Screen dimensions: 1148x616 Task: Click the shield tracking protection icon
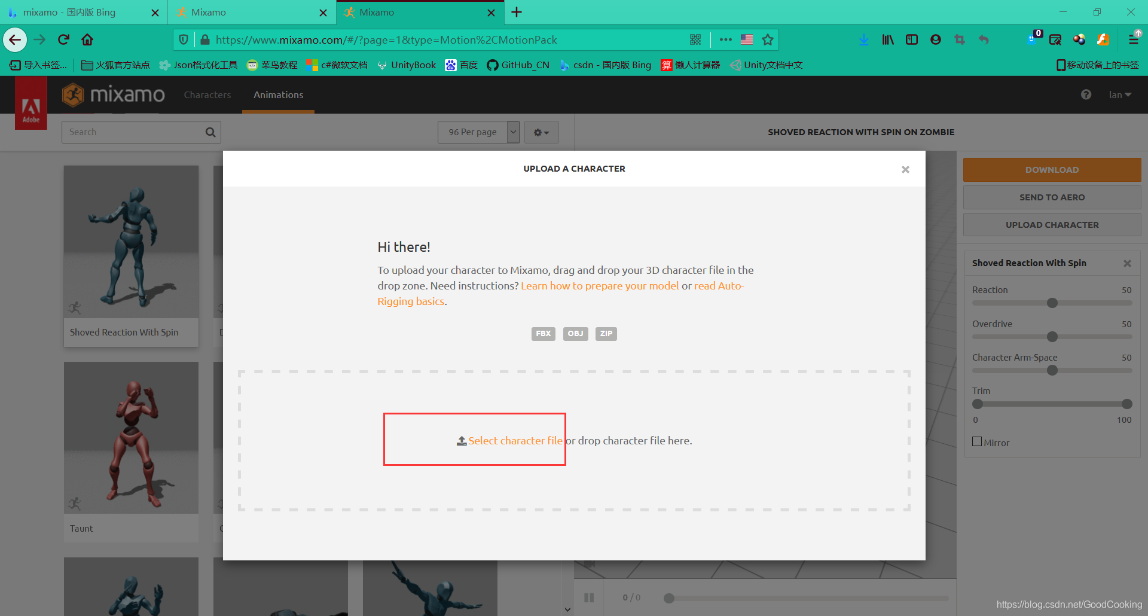tap(184, 40)
